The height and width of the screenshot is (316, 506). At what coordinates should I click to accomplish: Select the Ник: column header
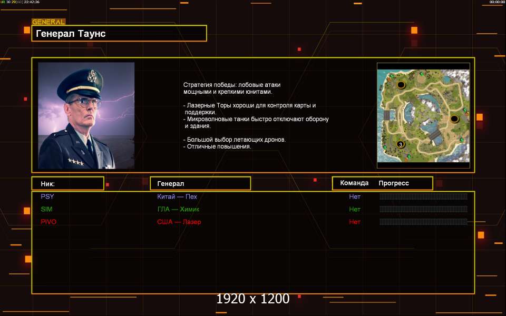pos(68,183)
